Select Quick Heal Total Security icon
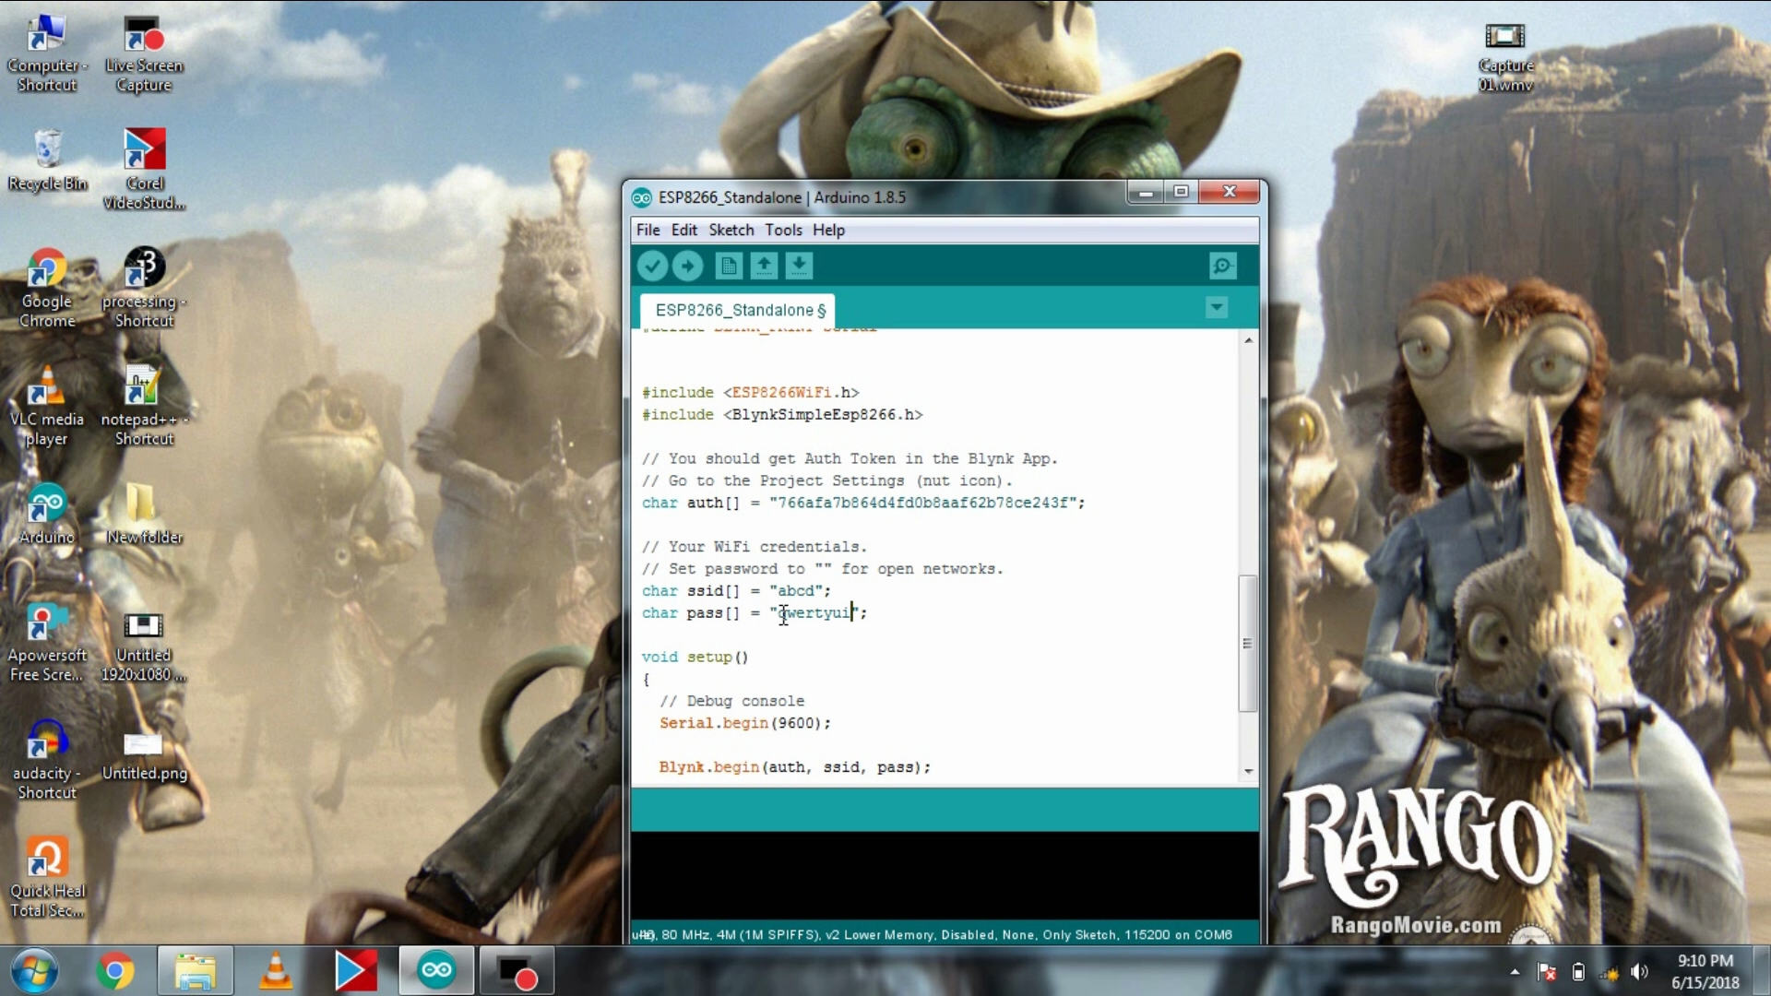 tap(47, 878)
